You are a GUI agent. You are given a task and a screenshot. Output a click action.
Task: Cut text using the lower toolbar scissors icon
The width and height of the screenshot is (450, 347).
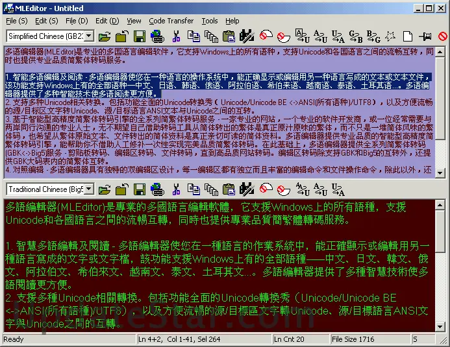[176, 189]
